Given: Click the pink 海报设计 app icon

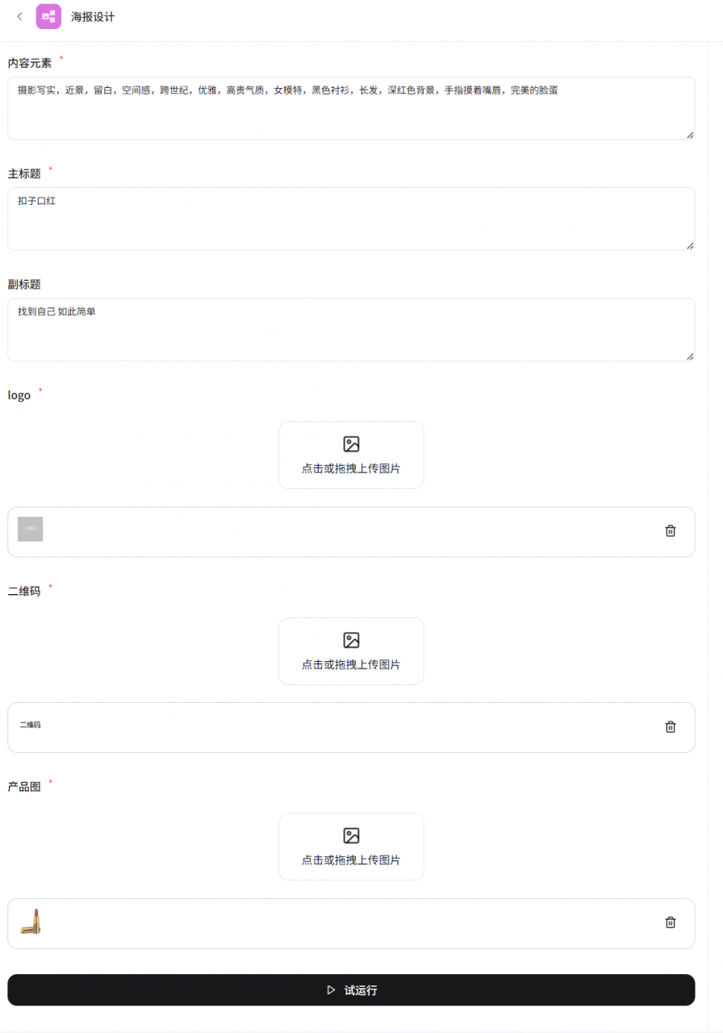Looking at the screenshot, I should [48, 16].
